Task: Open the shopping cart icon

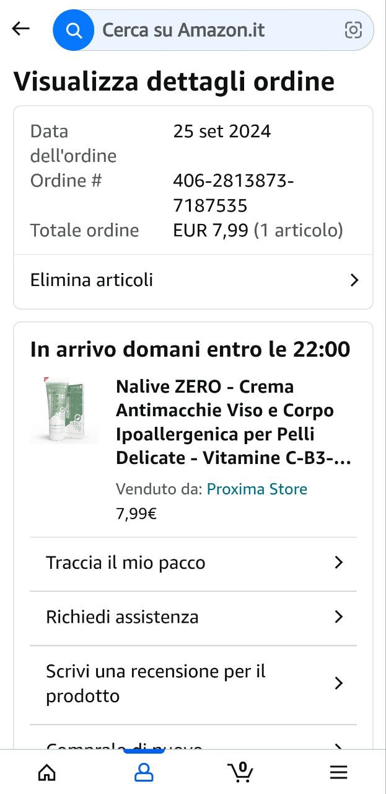Action: [x=240, y=772]
